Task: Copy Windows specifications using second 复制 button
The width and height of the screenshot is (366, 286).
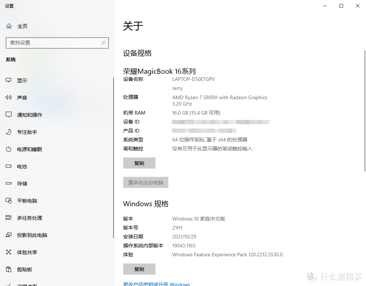Action: (x=139, y=269)
